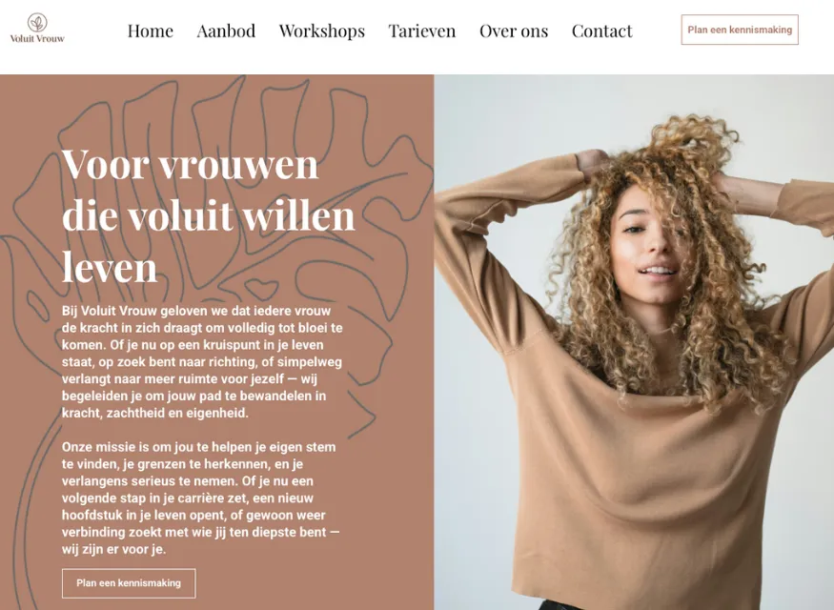This screenshot has width=834, height=610.
Task: Click hero Plan een kennismaking button
Action: (x=129, y=583)
